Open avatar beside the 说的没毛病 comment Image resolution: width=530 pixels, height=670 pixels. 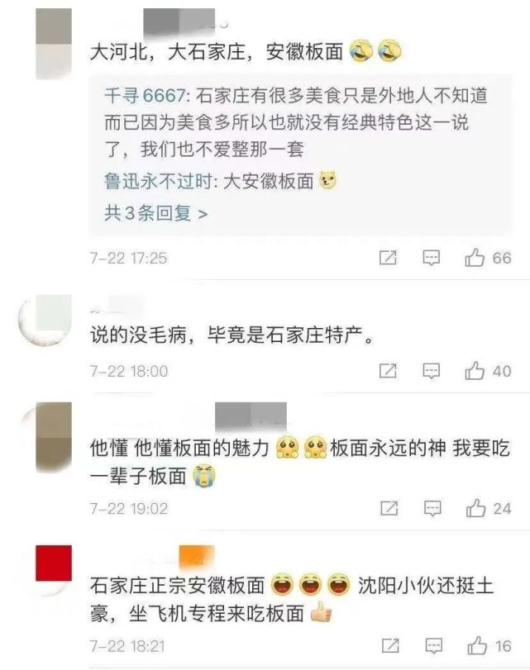(48, 319)
